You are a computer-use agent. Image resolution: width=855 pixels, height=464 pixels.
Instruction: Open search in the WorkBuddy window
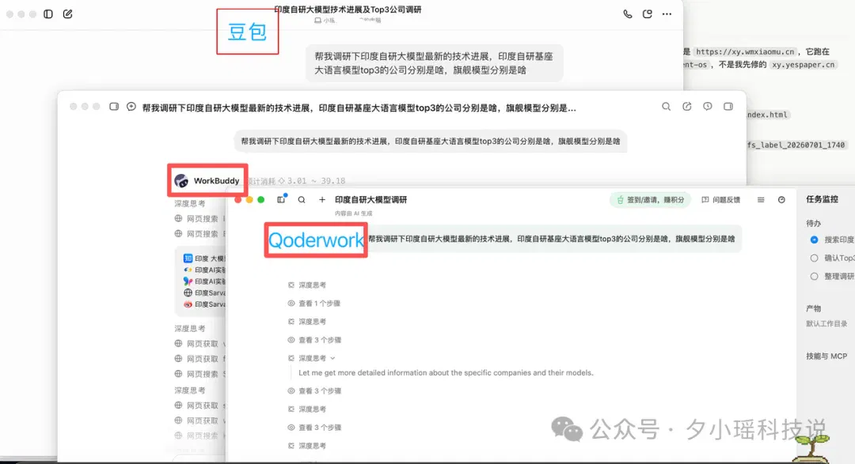(667, 107)
